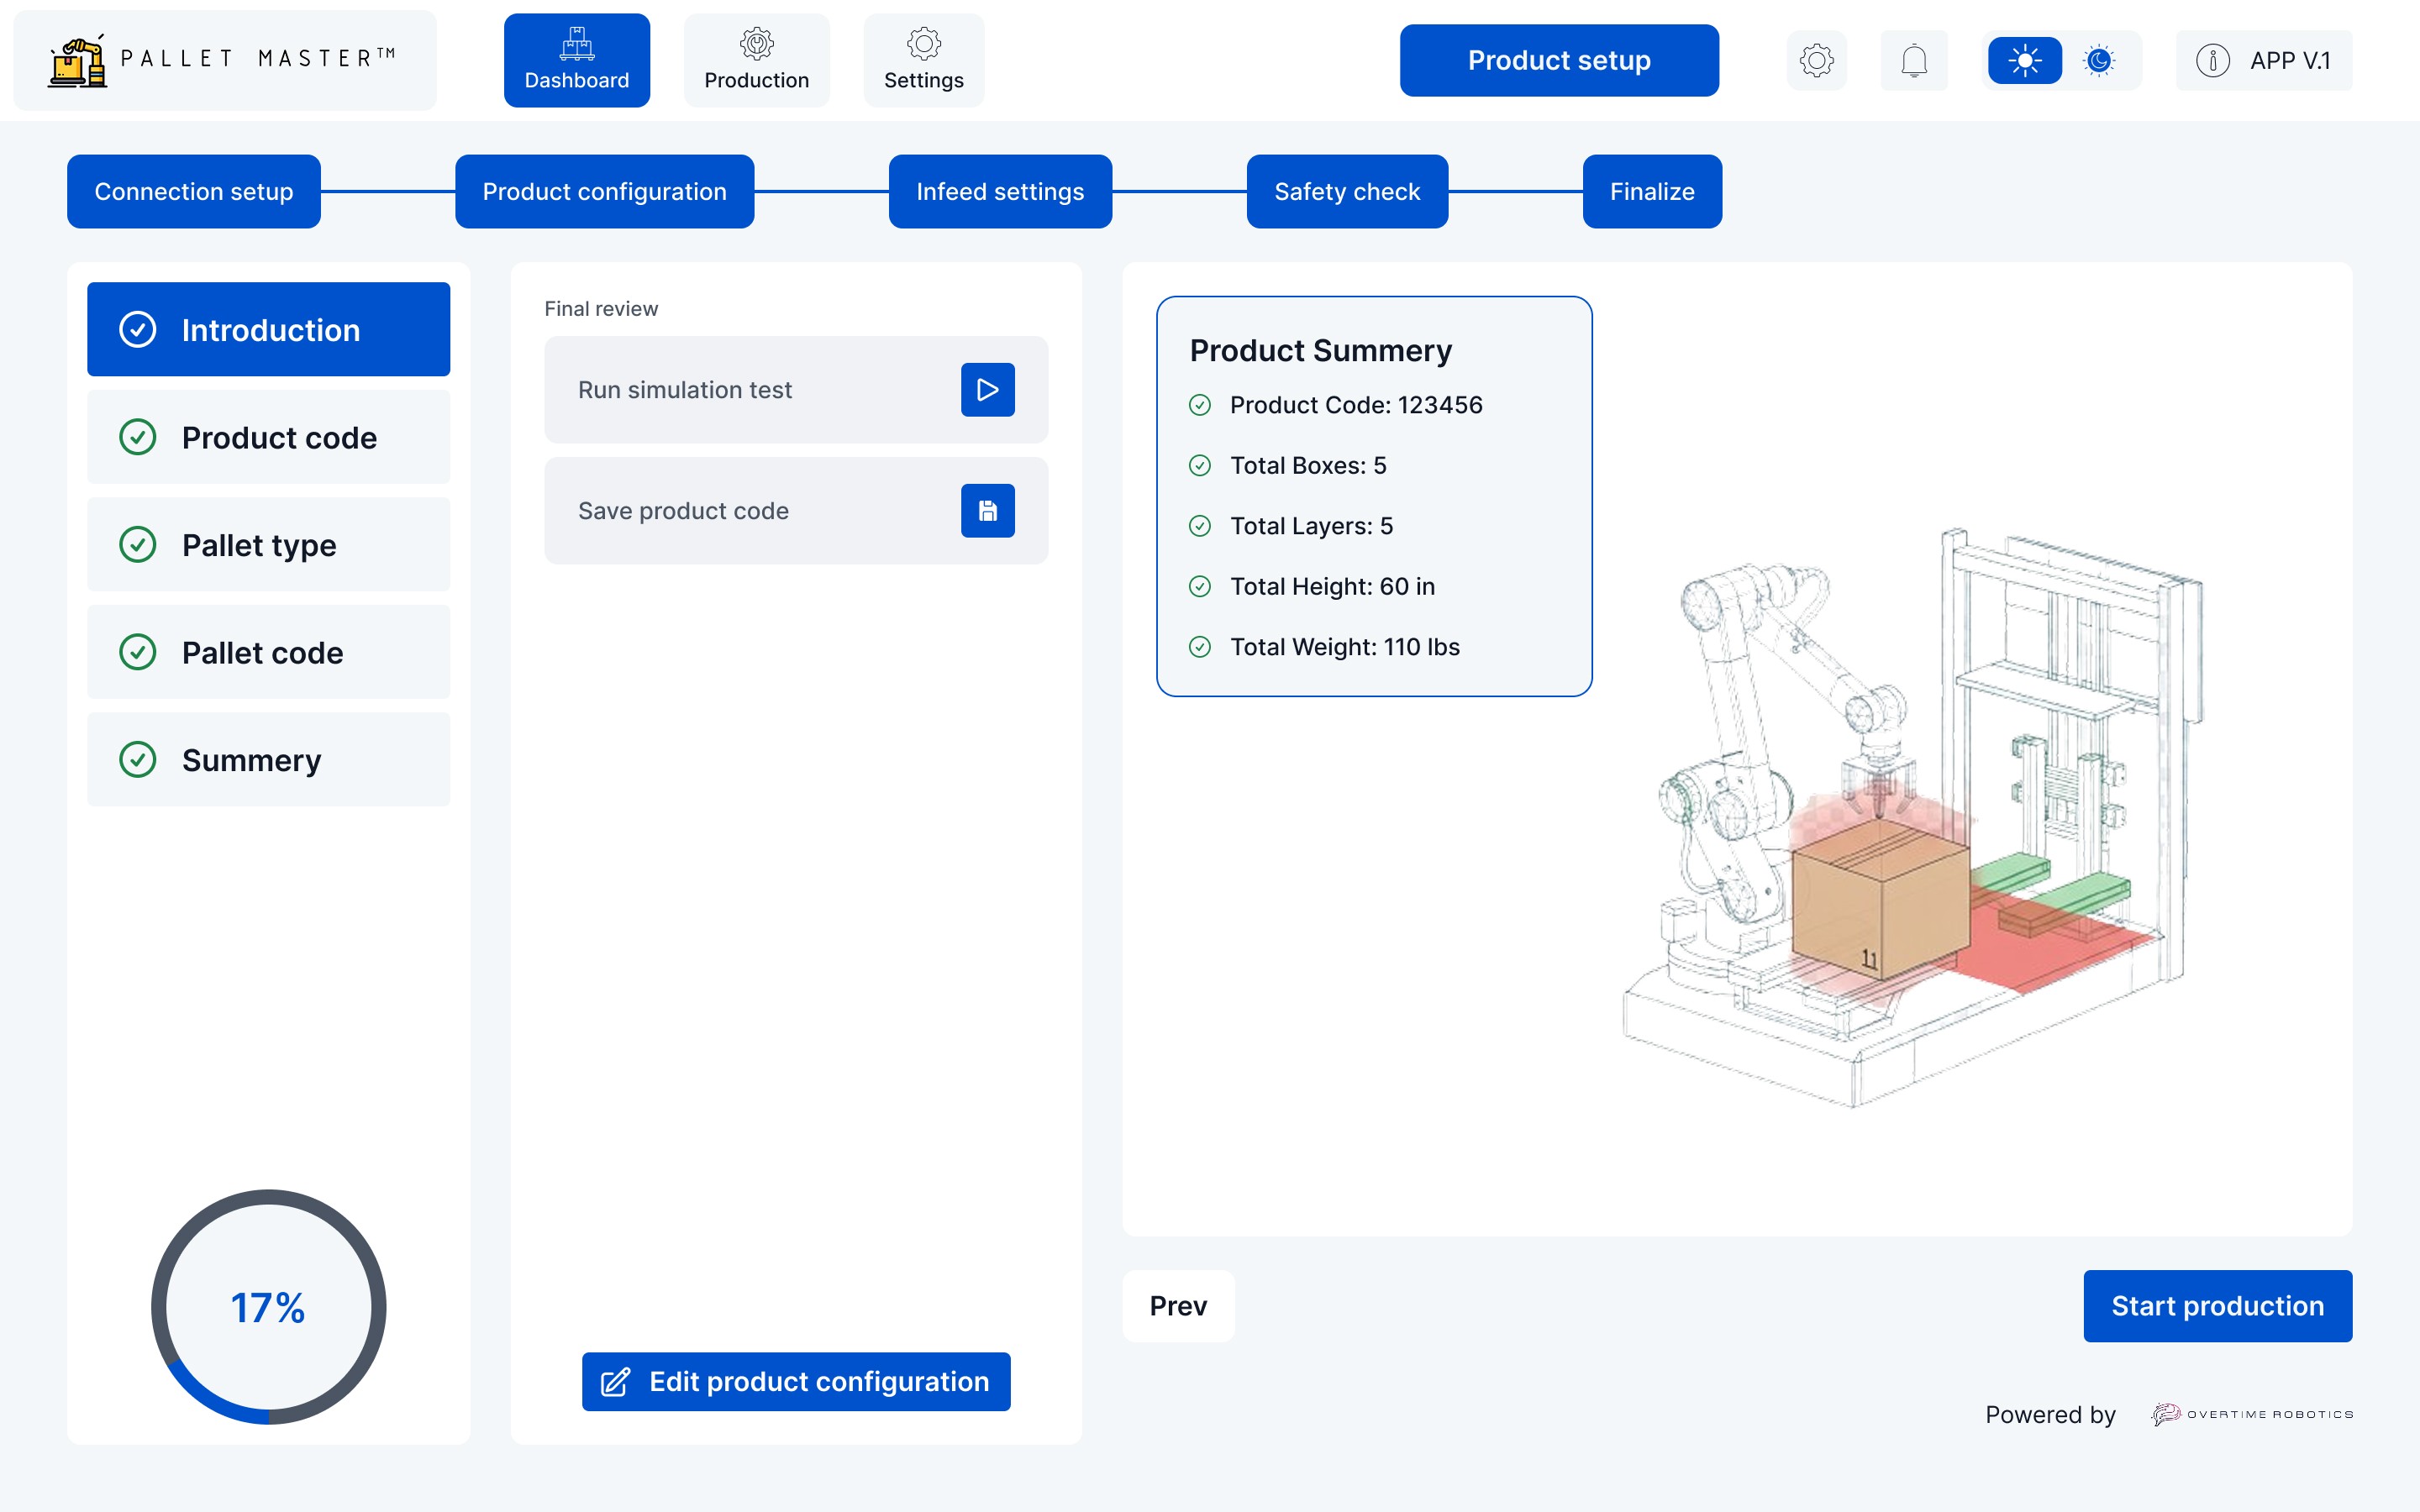Jump to the Safety check stage

(1346, 191)
